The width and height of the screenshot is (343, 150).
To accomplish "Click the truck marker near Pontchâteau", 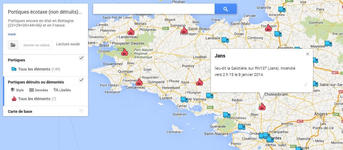I will point(226,115).
